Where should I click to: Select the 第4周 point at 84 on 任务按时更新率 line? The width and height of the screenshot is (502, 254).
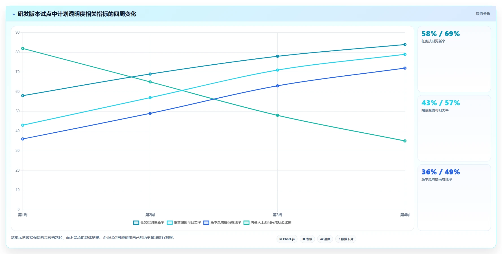[x=405, y=45]
